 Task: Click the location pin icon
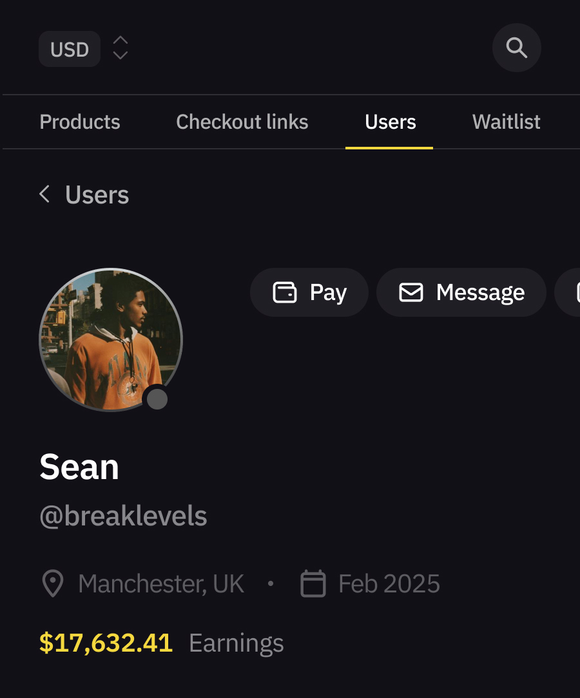(x=52, y=583)
